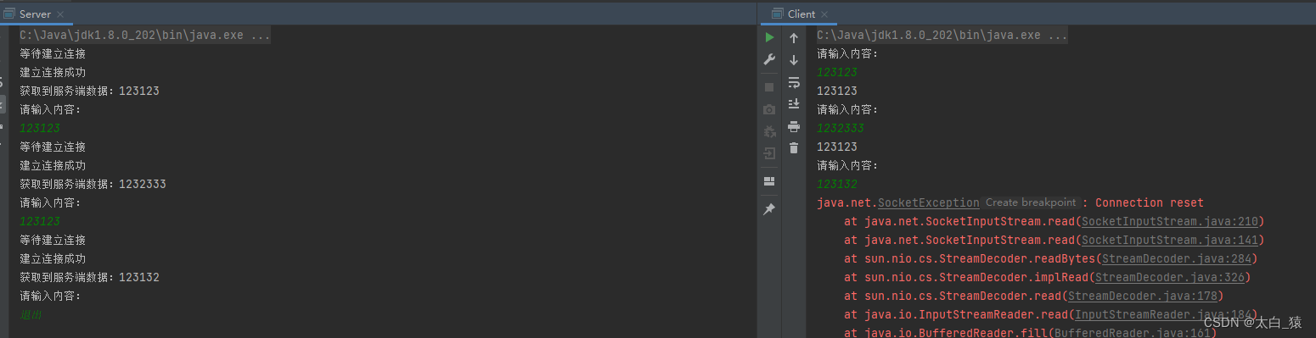Clear Client console with trash icon
The image size is (1316, 338).
pyautogui.click(x=794, y=148)
